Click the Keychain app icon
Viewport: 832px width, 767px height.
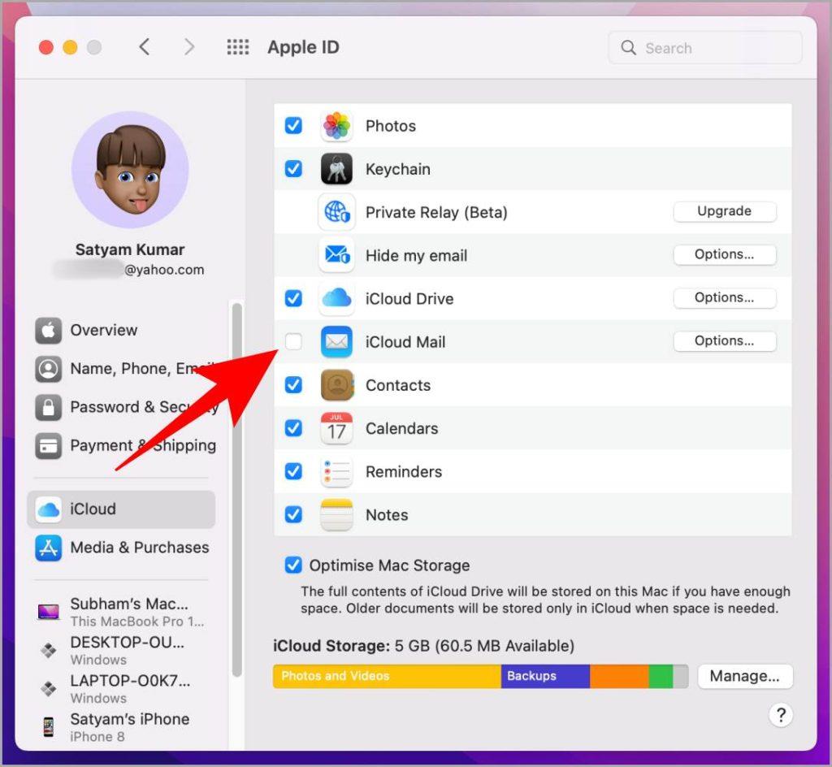(x=336, y=169)
